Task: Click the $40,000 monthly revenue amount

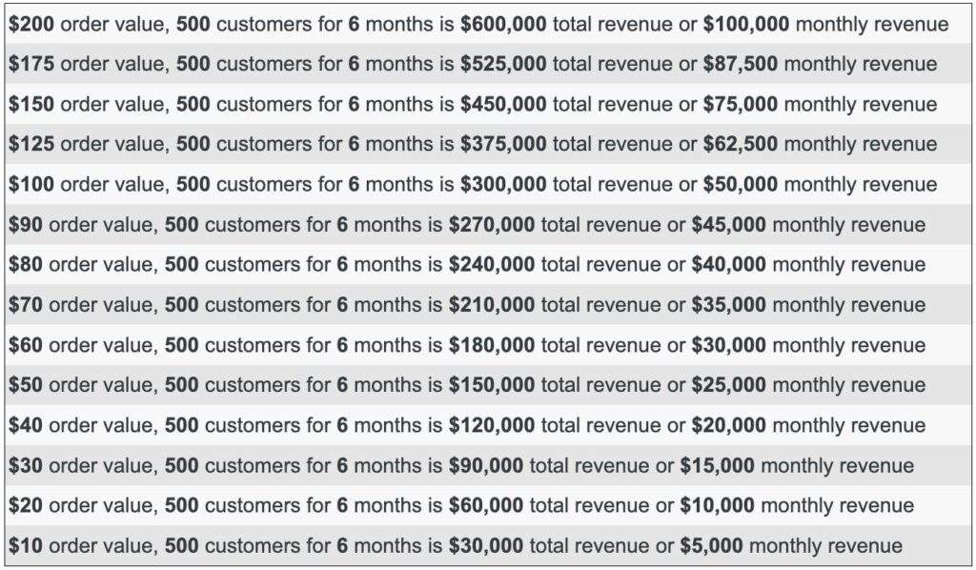Action: 728,265
